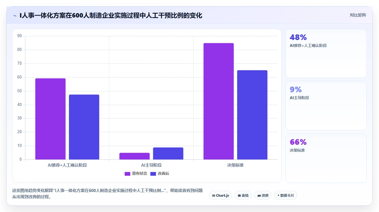This screenshot has width=379, height=212.
Task: Click the 48% value text
Action: (298, 38)
